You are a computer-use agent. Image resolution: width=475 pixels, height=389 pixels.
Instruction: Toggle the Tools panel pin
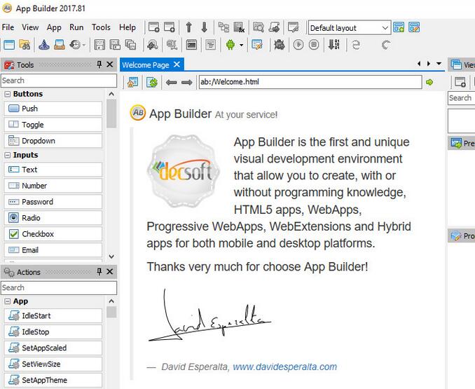tap(99, 64)
